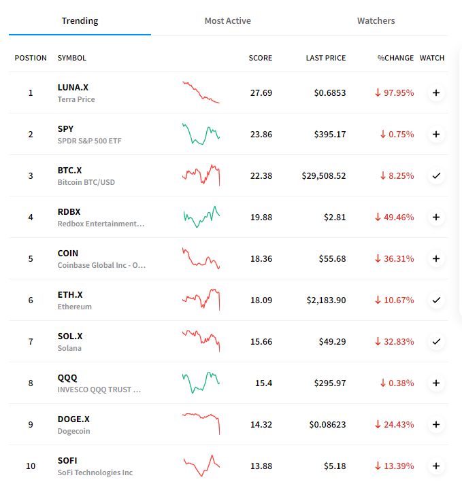Click the POSTION column header
This screenshot has height=501, width=462.
31,58
